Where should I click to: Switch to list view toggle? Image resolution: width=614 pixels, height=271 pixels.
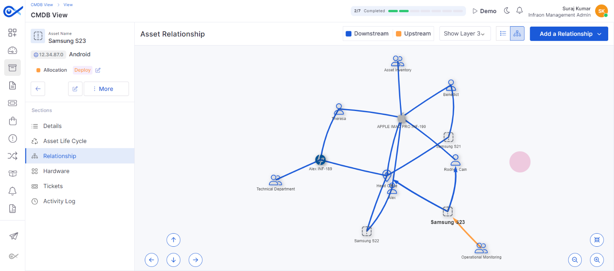pos(503,34)
